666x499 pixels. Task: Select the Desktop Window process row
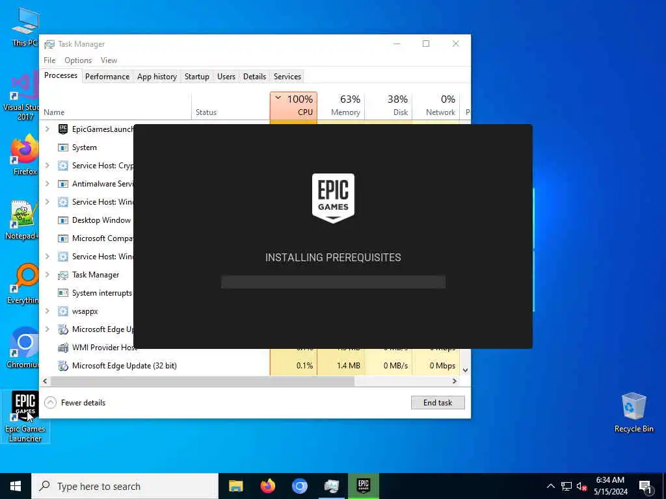point(87,220)
